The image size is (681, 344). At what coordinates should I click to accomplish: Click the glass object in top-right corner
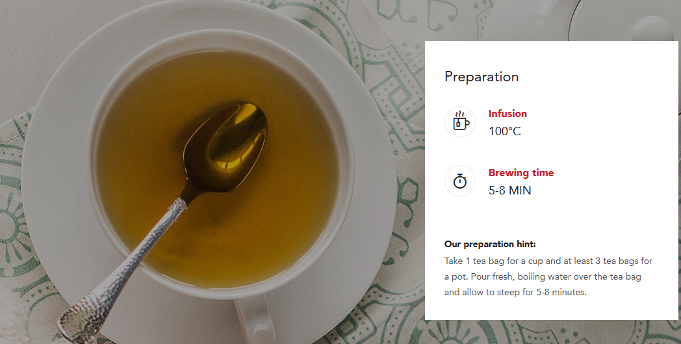click(625, 20)
